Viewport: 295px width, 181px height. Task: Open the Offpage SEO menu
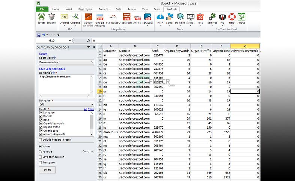pos(75,19)
